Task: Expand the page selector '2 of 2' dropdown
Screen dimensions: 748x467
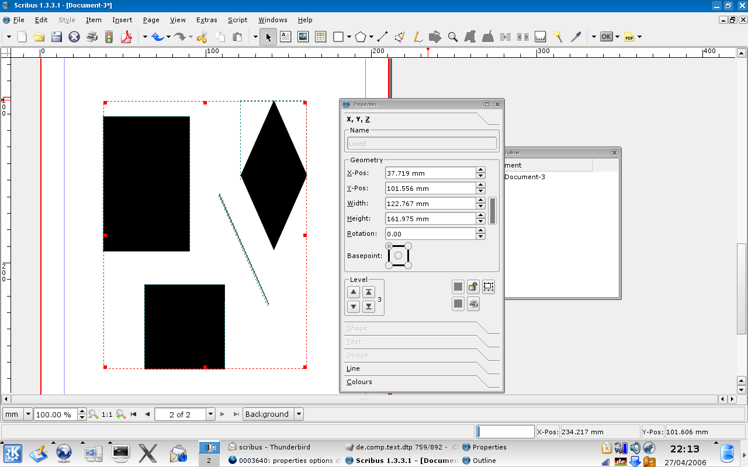Action: click(x=210, y=414)
